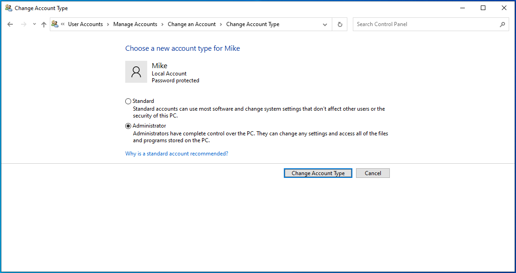The width and height of the screenshot is (516, 273).
Task: Click the Back navigation arrow
Action: [x=10, y=24]
